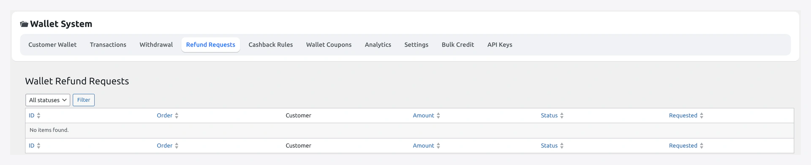Viewport: 811px width, 165px height.
Task: Click the wallet icon beside Wallet System
Action: pos(24,24)
